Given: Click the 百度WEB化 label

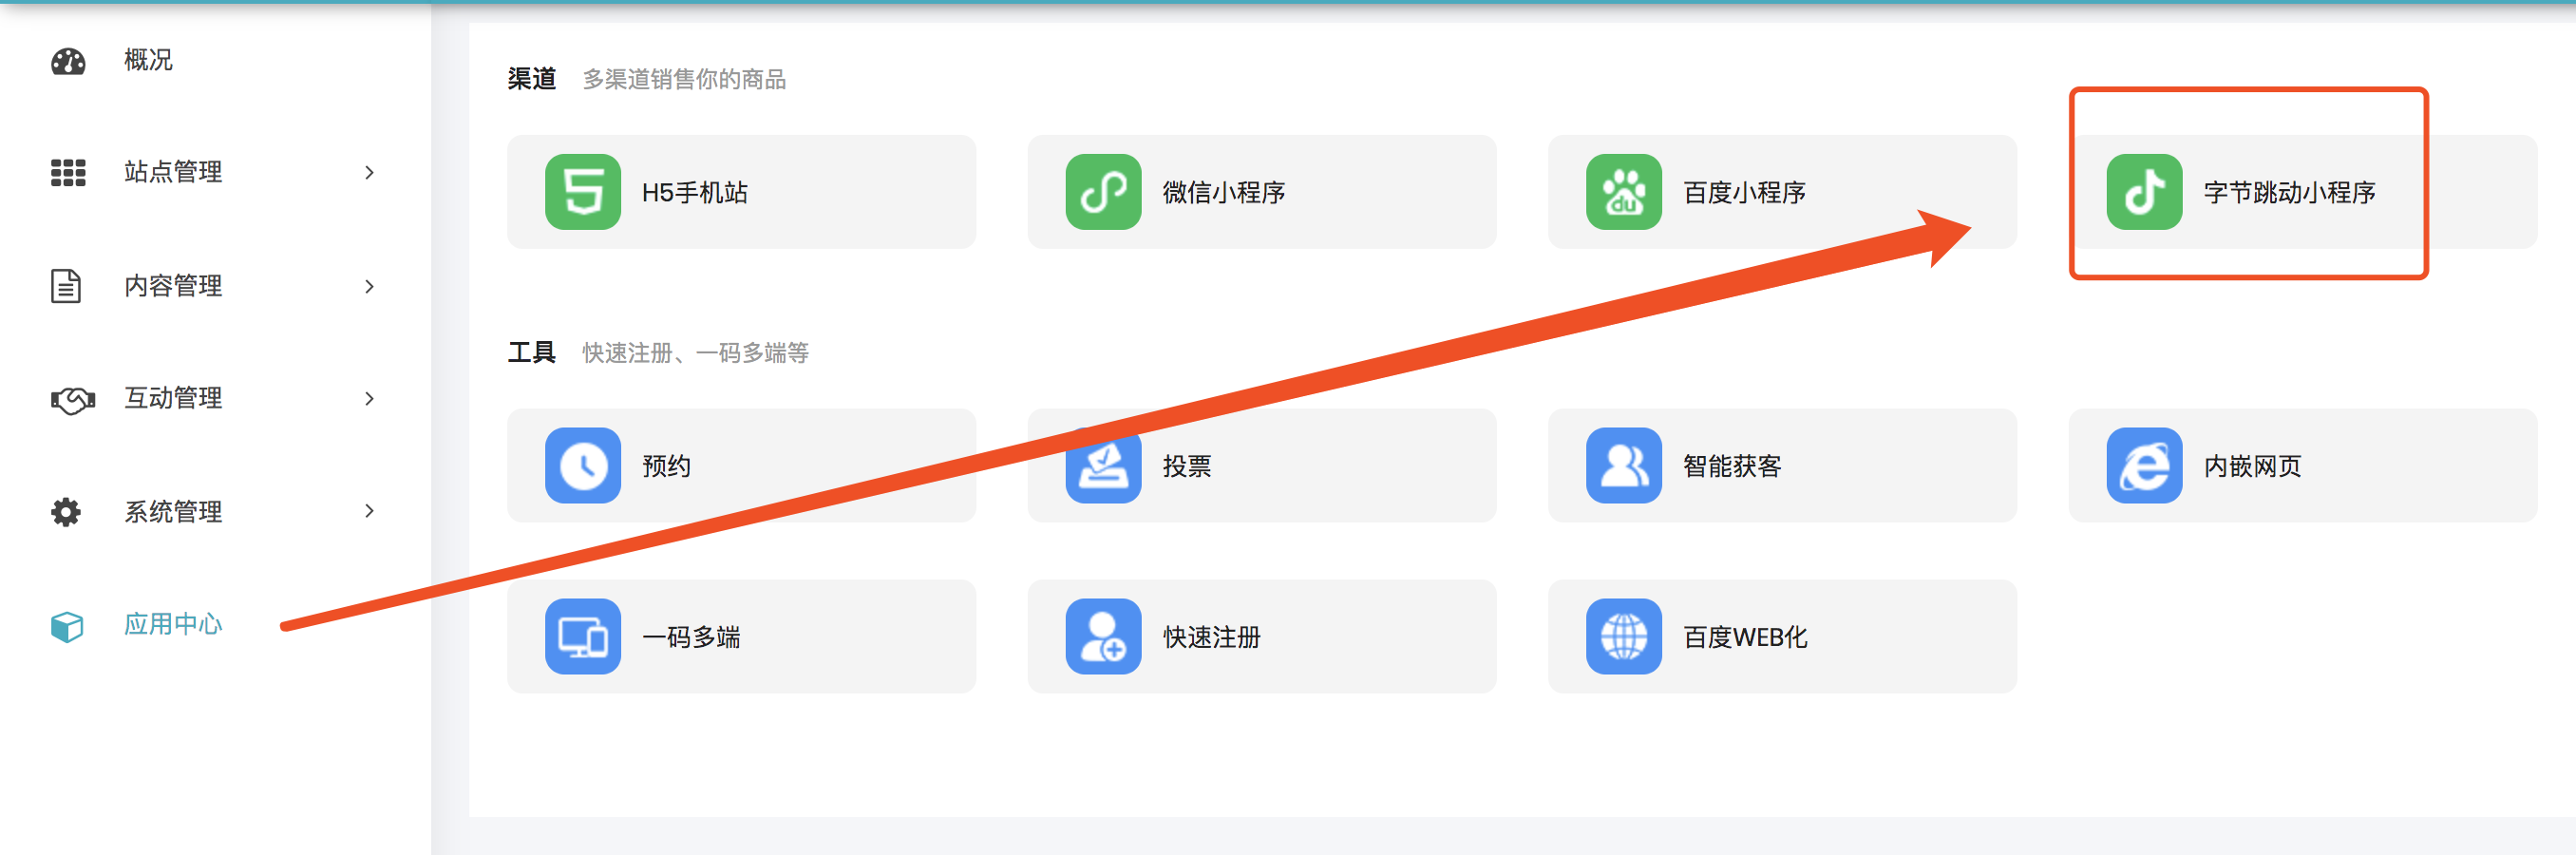Looking at the screenshot, I should pyautogui.click(x=1745, y=637).
